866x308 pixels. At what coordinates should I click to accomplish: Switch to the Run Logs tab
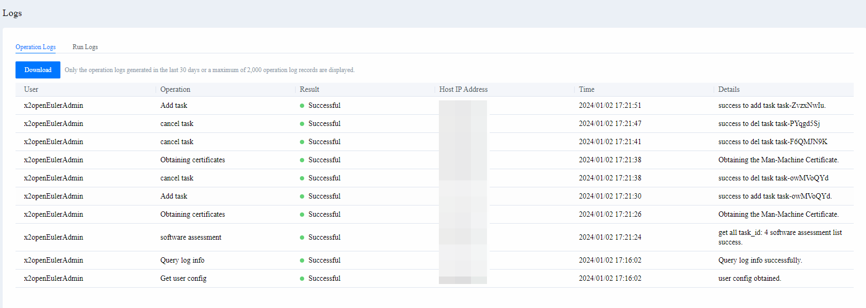click(x=85, y=47)
